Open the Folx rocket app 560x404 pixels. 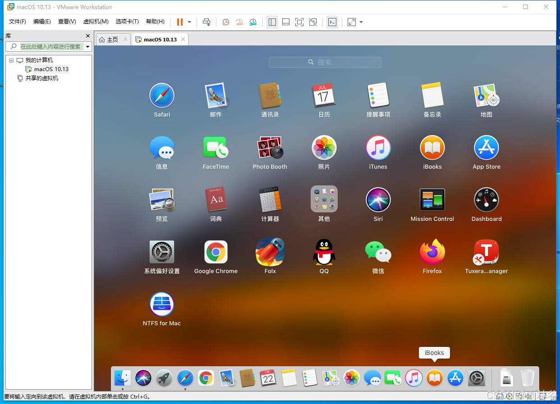click(x=270, y=252)
